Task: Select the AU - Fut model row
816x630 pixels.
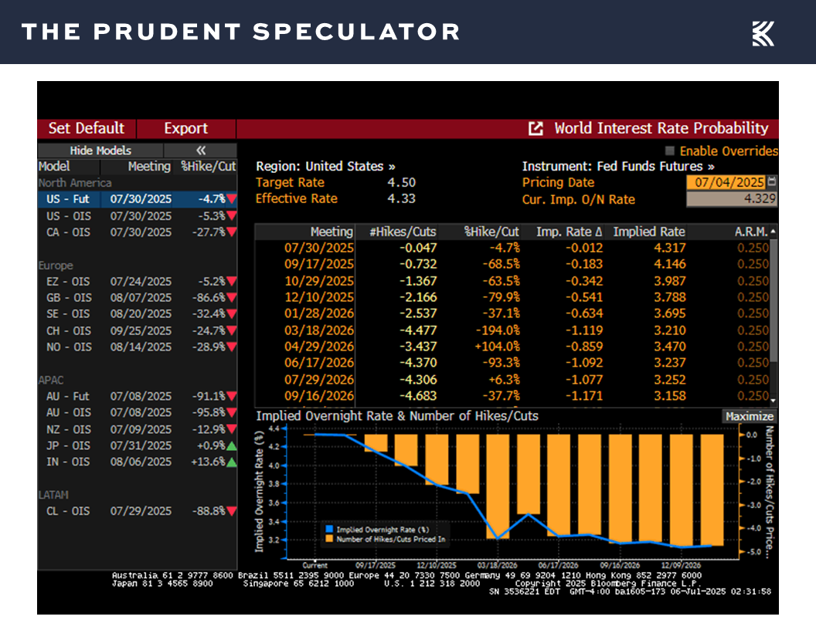Action: (x=138, y=396)
